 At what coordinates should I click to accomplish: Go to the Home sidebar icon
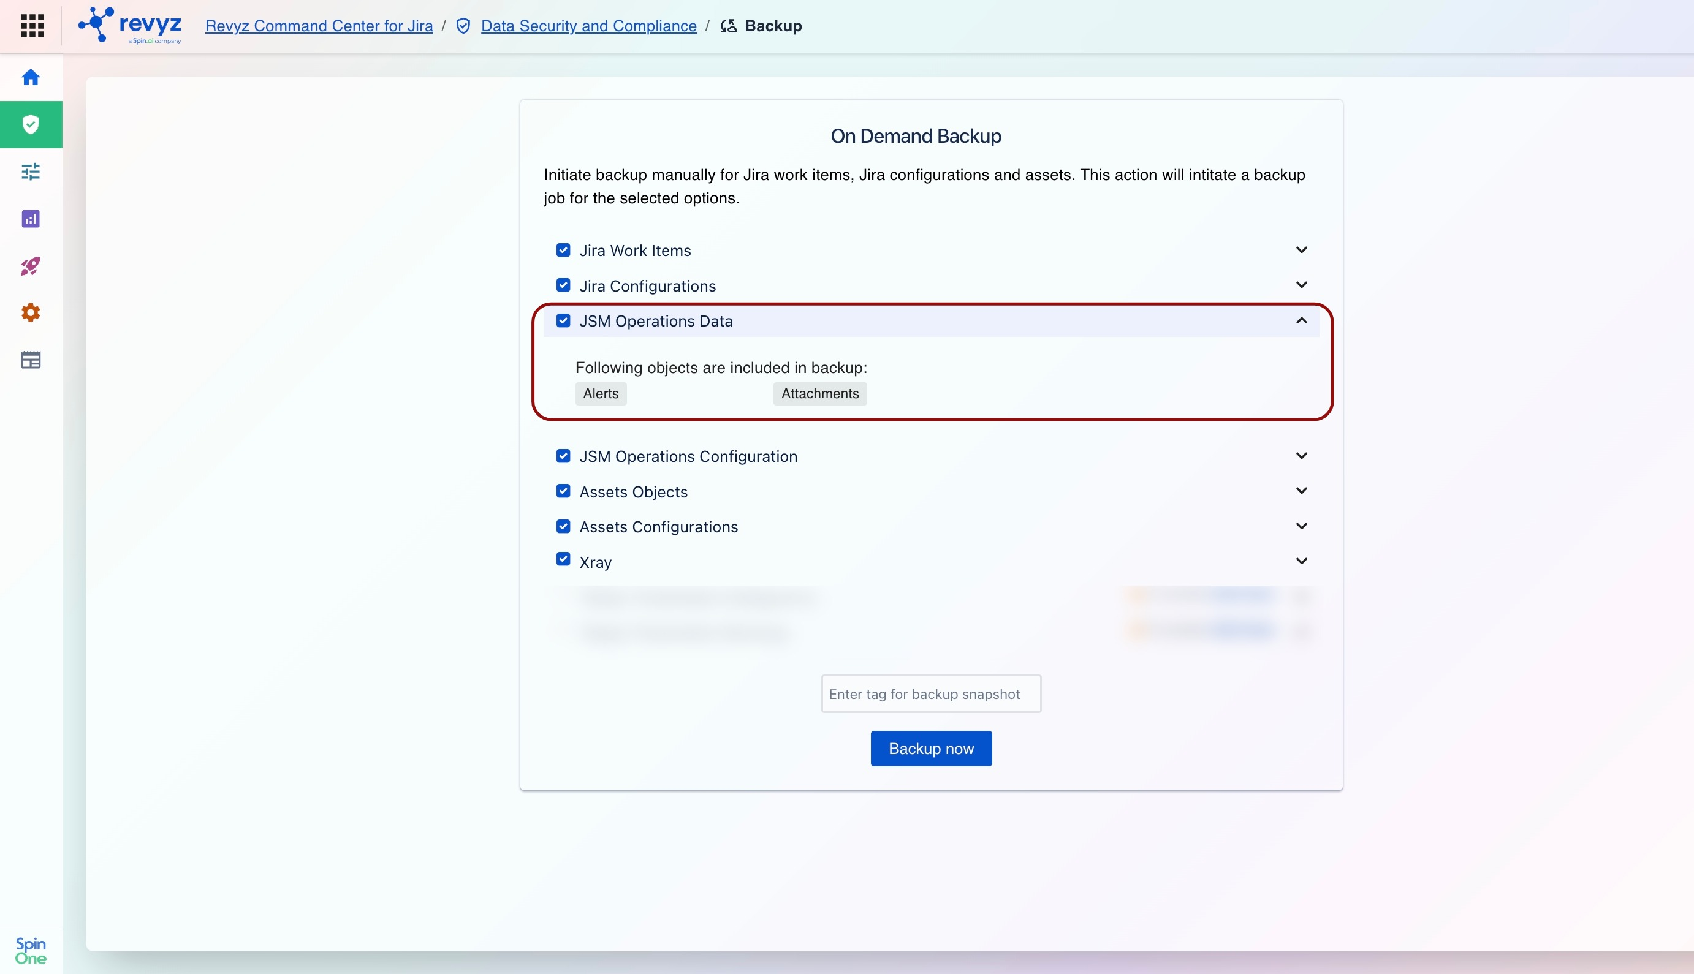[x=31, y=78]
